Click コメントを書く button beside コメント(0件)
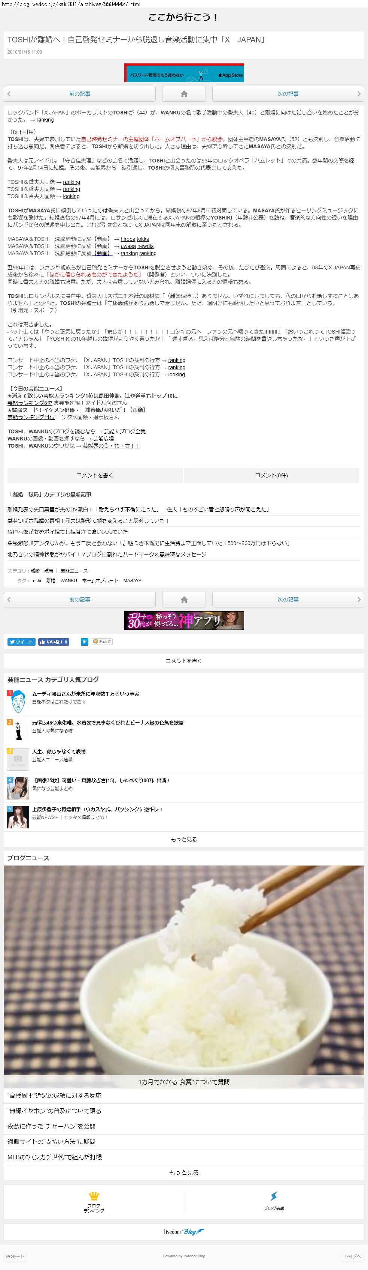The image size is (368, 1270). 94,475
